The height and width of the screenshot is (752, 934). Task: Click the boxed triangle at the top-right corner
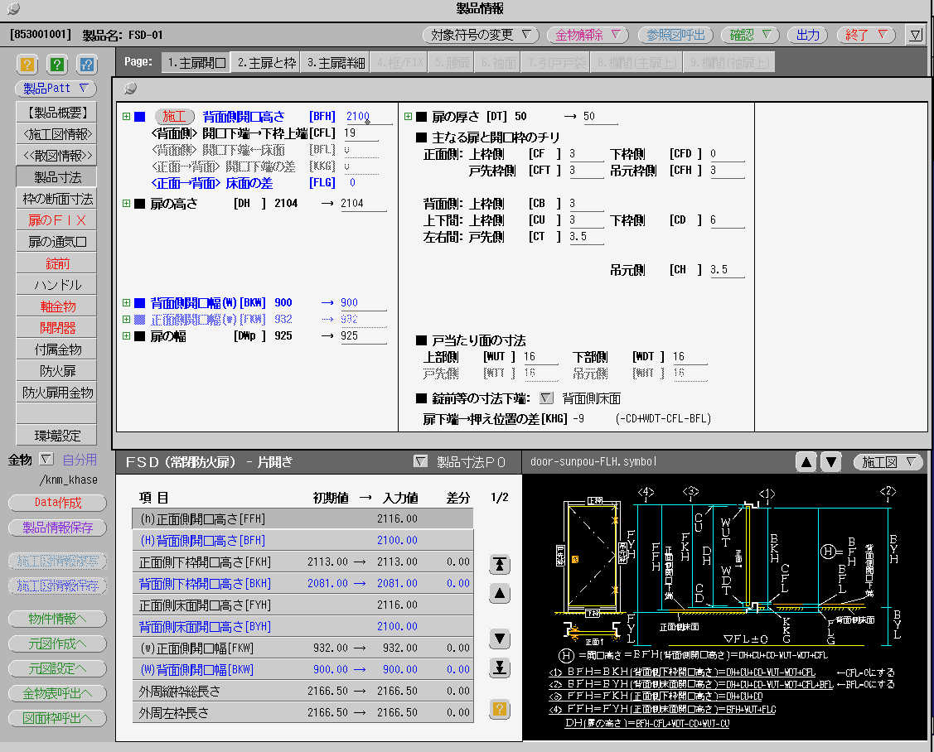click(916, 35)
